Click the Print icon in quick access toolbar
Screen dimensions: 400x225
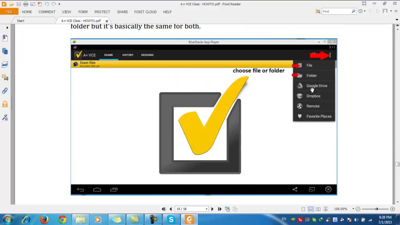coord(26,4)
